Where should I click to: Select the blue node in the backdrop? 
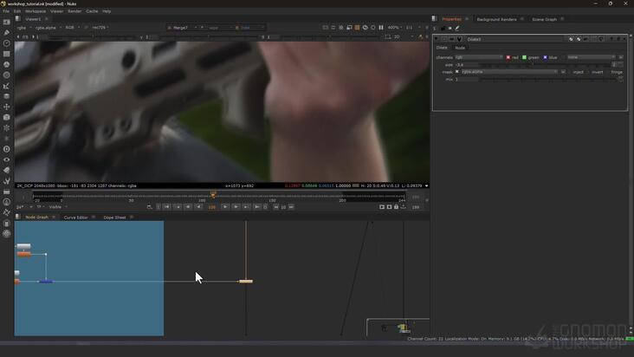[x=46, y=281]
